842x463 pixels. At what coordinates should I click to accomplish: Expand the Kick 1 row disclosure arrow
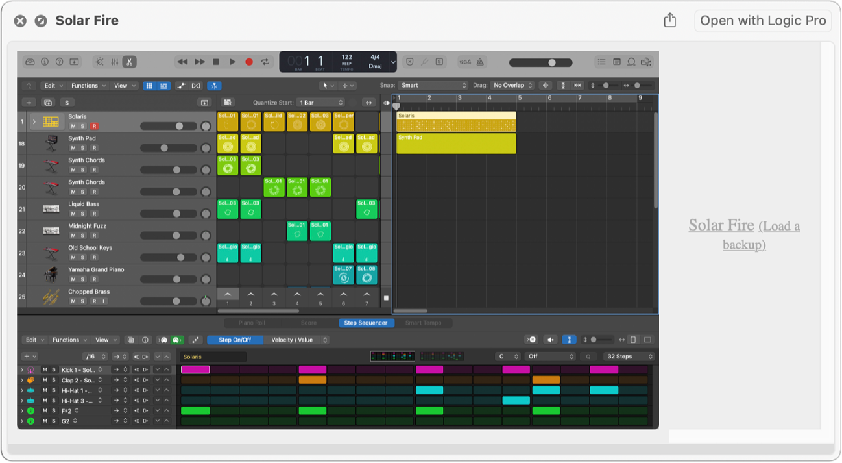(21, 370)
